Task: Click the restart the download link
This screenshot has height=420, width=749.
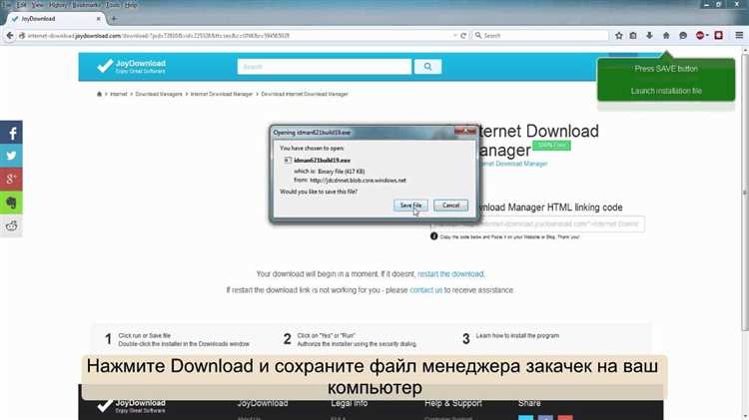Action: (450, 274)
